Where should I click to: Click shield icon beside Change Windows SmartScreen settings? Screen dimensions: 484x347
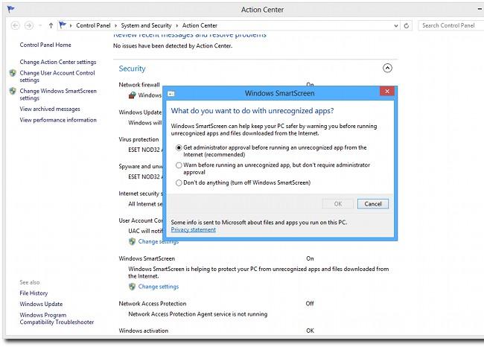pyautogui.click(x=13, y=91)
